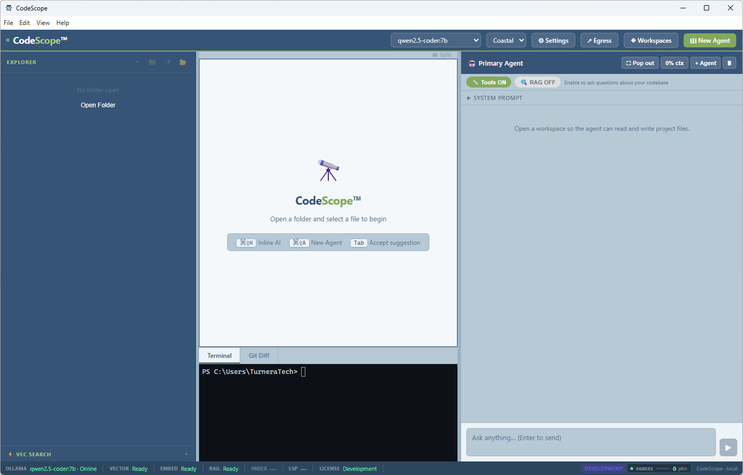Viewport: 743px width, 475px height.
Task: Click the Open Folder link
Action: click(x=98, y=105)
